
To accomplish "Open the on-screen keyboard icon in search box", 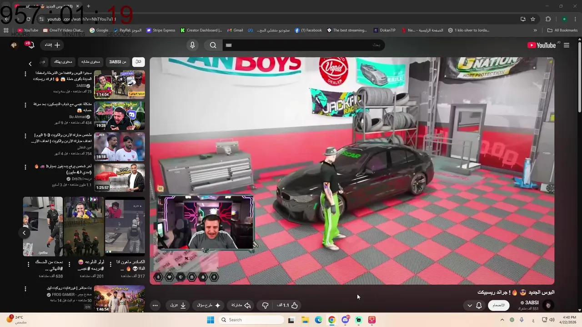I will [x=229, y=45].
